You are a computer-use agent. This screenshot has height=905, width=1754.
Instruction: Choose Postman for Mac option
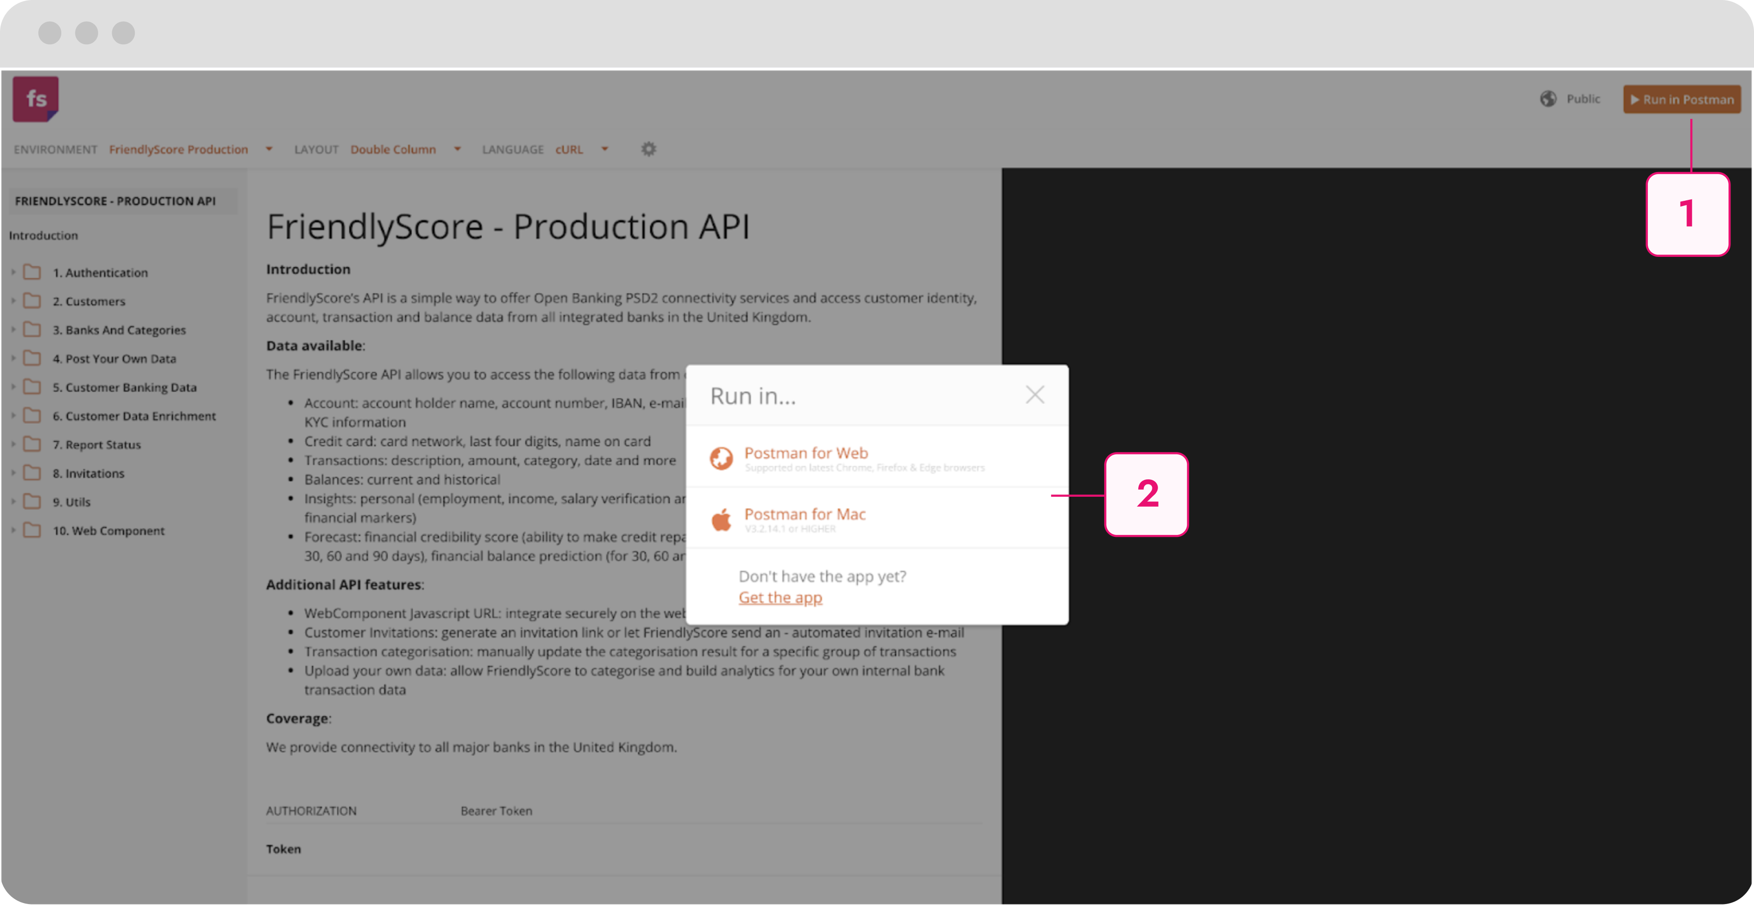pos(877,518)
